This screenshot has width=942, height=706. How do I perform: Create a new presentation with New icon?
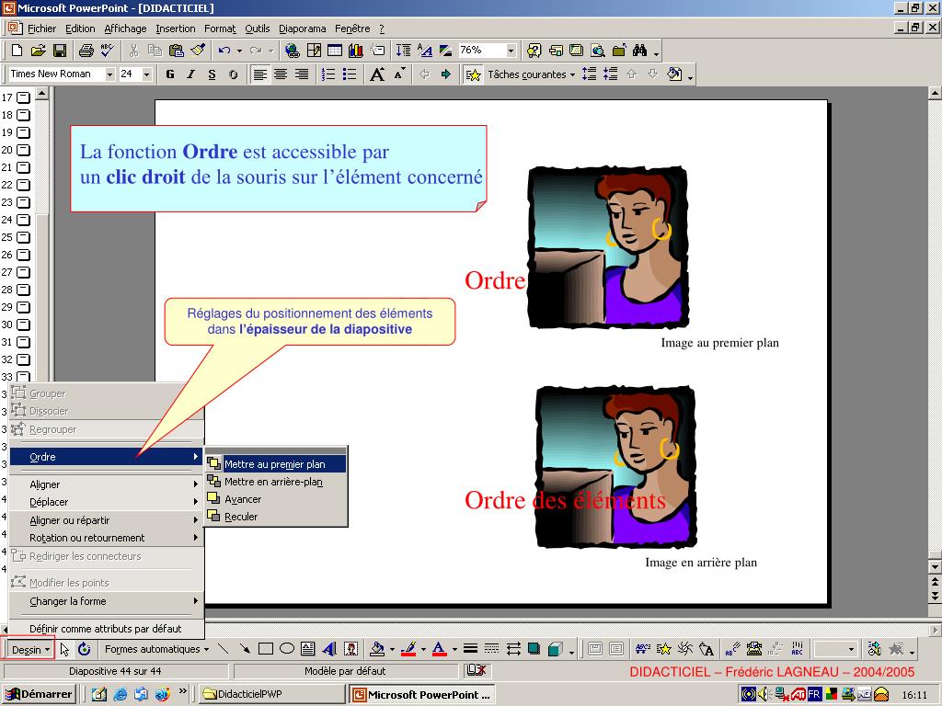coord(17,51)
